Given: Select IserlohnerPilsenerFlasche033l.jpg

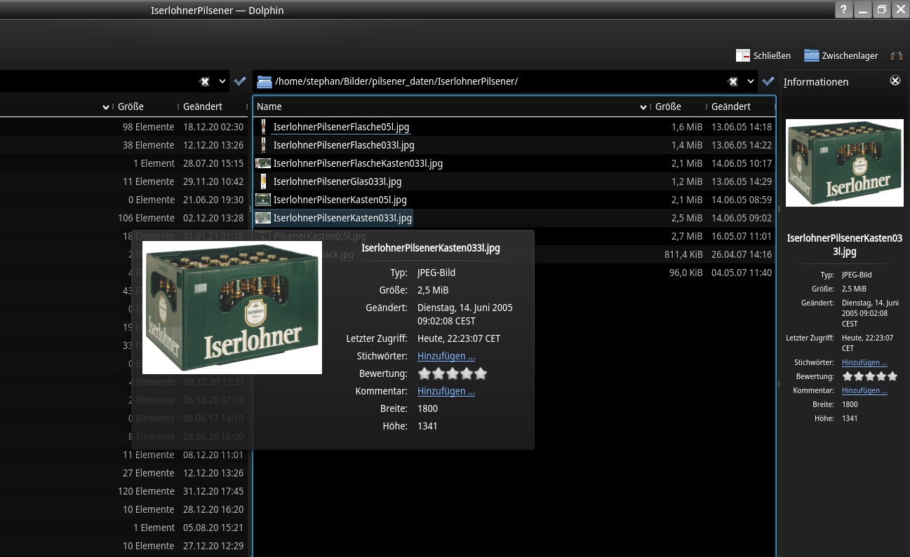Looking at the screenshot, I should point(344,145).
